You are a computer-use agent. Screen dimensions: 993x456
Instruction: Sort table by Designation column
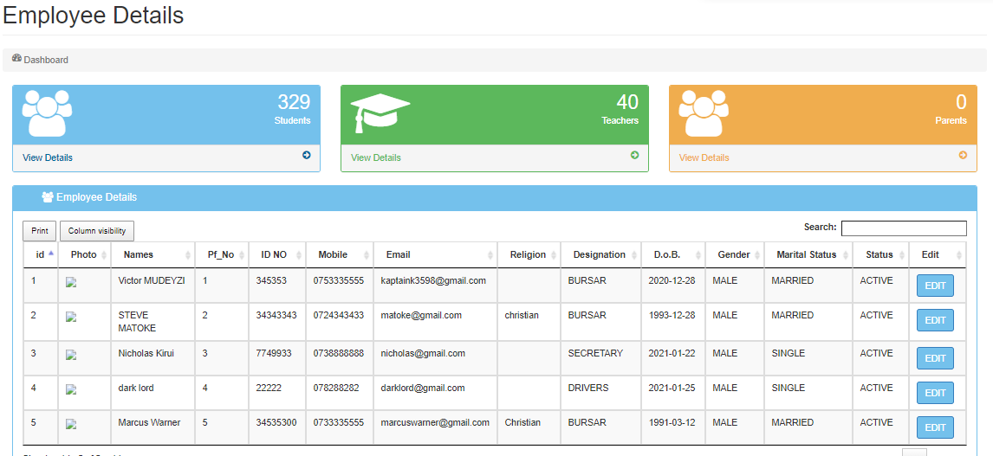[x=600, y=254]
